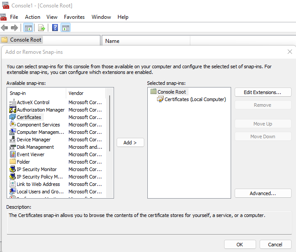
Task: Click the Remove button
Action: tap(263, 105)
